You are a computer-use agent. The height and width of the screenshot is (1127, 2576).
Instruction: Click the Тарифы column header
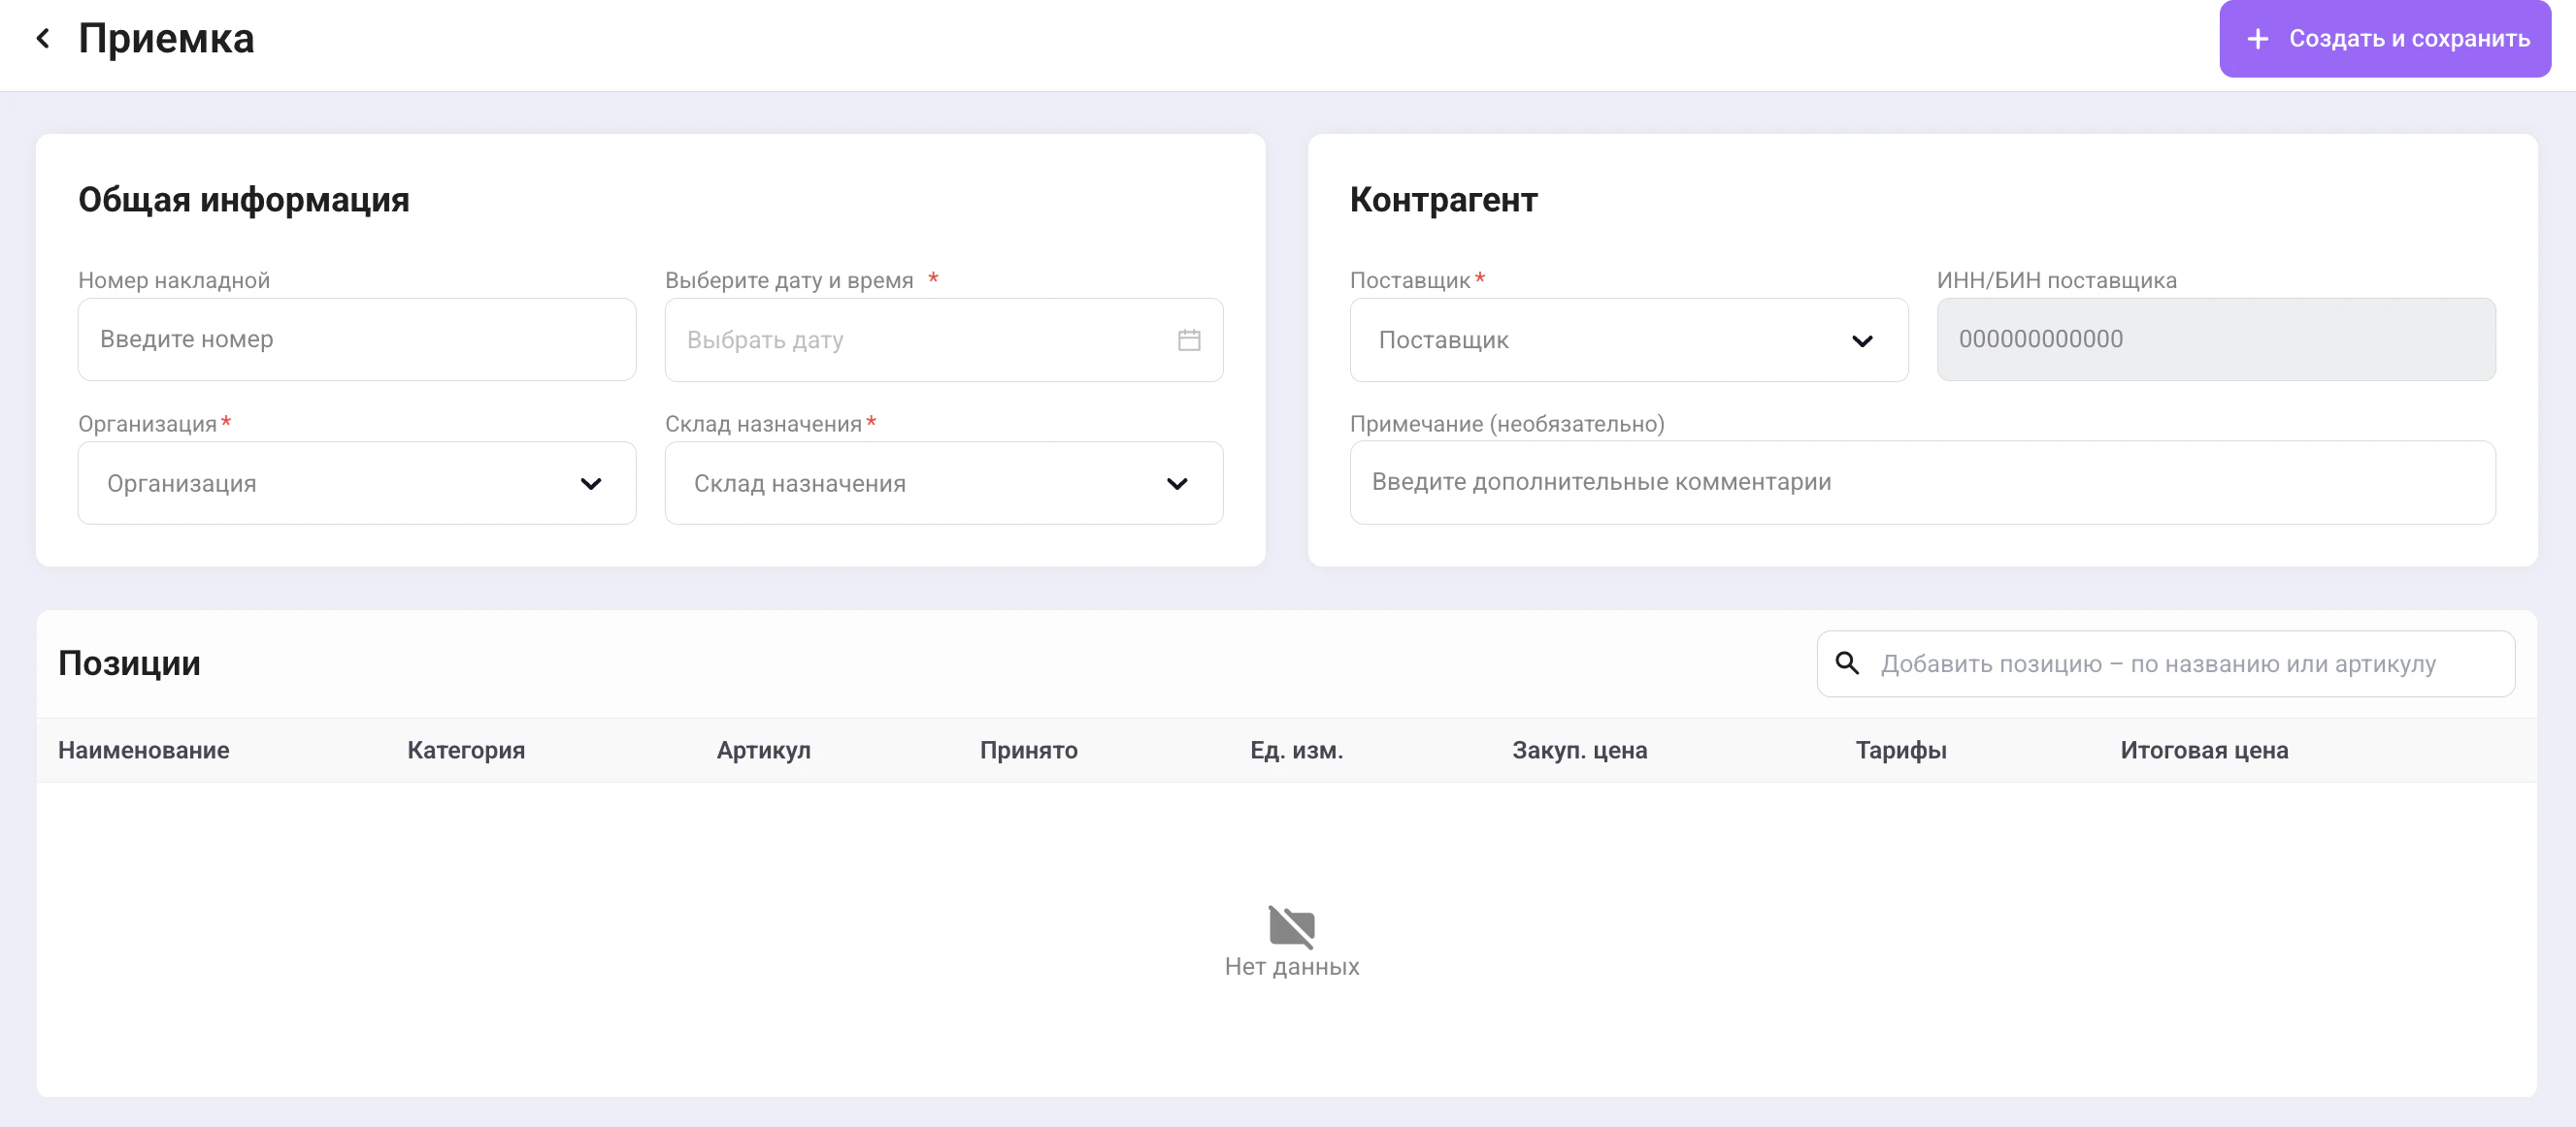tap(1900, 751)
